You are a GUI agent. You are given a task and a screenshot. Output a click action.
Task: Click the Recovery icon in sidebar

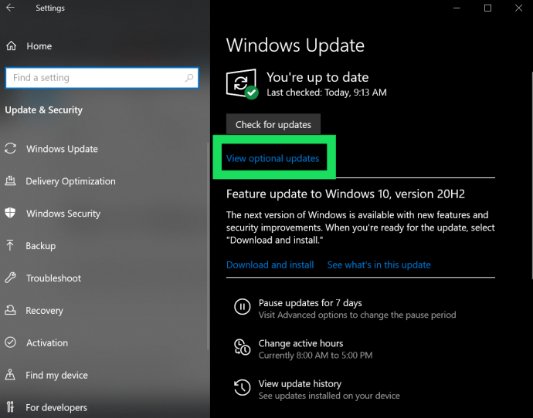10,310
